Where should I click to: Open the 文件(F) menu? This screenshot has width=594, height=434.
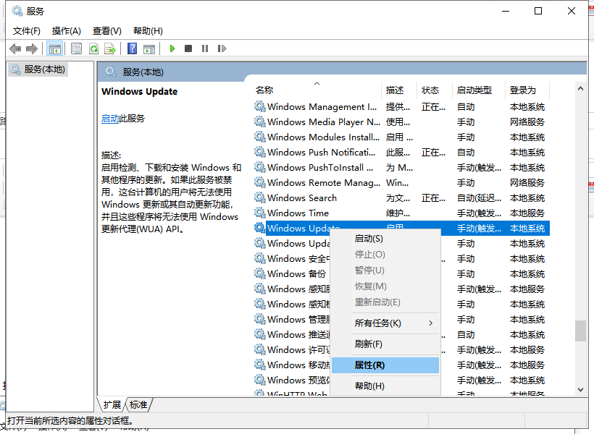[x=27, y=30]
